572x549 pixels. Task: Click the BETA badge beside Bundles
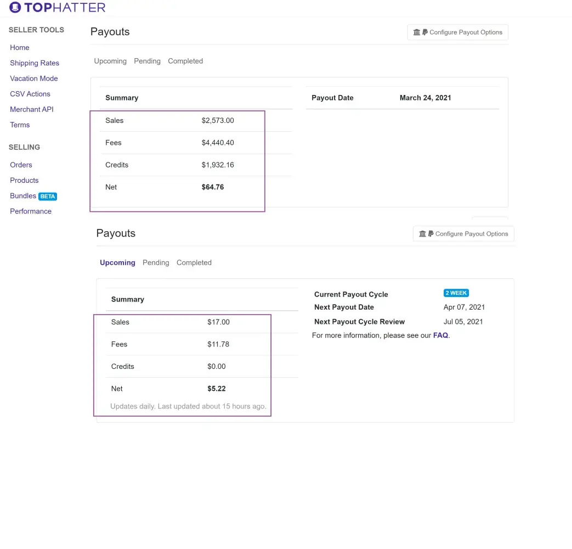coord(48,197)
